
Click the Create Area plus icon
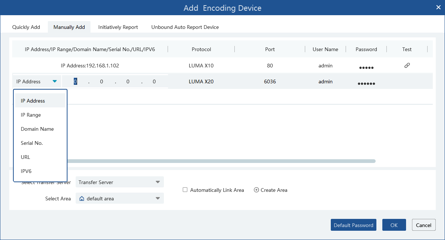pos(256,190)
